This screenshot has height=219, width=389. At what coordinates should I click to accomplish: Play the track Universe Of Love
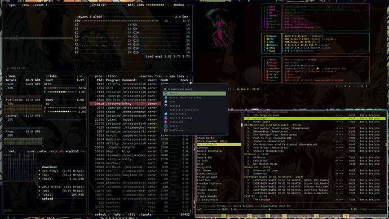click(x=315, y=170)
